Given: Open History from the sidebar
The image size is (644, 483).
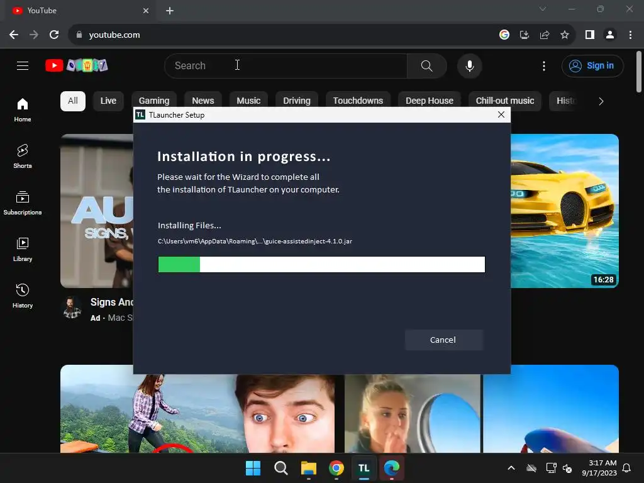Looking at the screenshot, I should (23, 296).
